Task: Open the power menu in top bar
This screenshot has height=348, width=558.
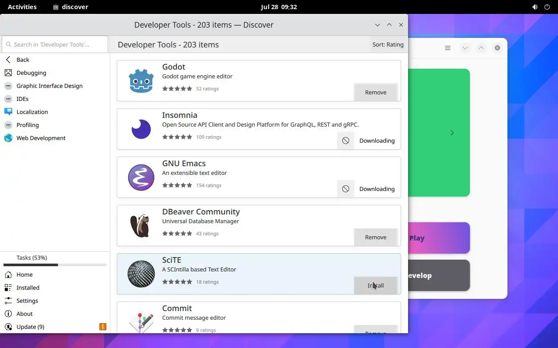Action: pyautogui.click(x=547, y=7)
